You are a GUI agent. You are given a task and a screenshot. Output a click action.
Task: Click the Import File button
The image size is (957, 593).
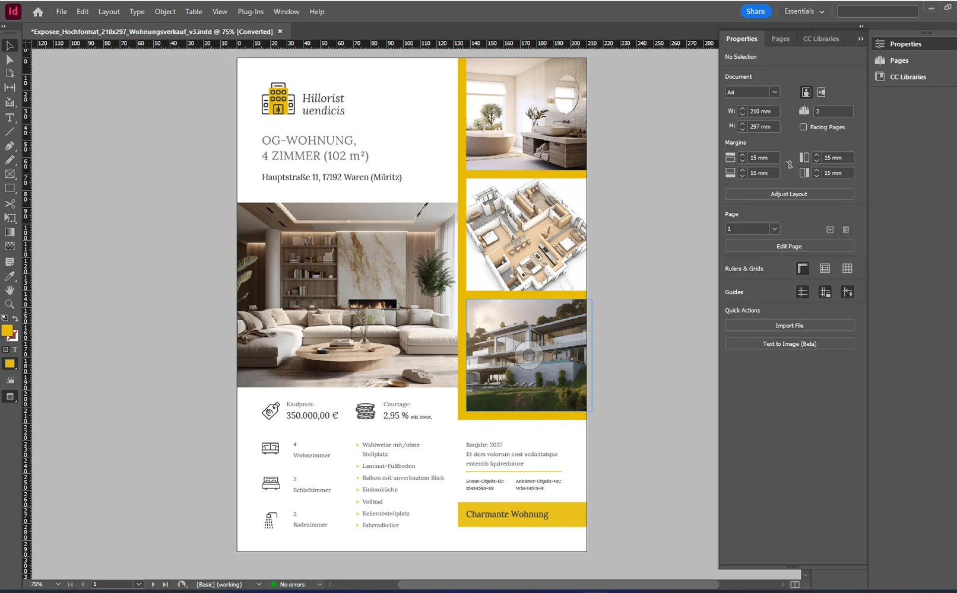point(789,326)
